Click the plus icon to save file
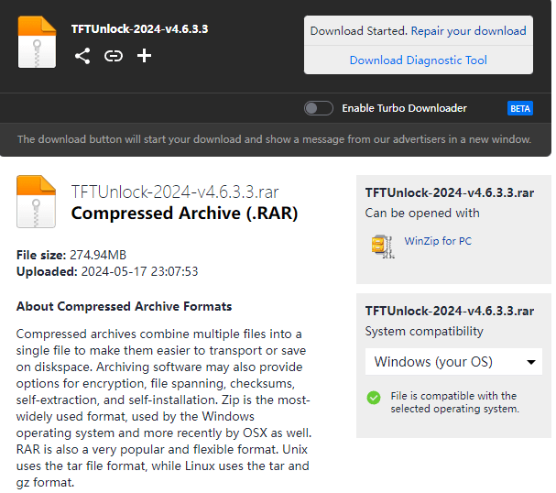 pyautogui.click(x=144, y=56)
